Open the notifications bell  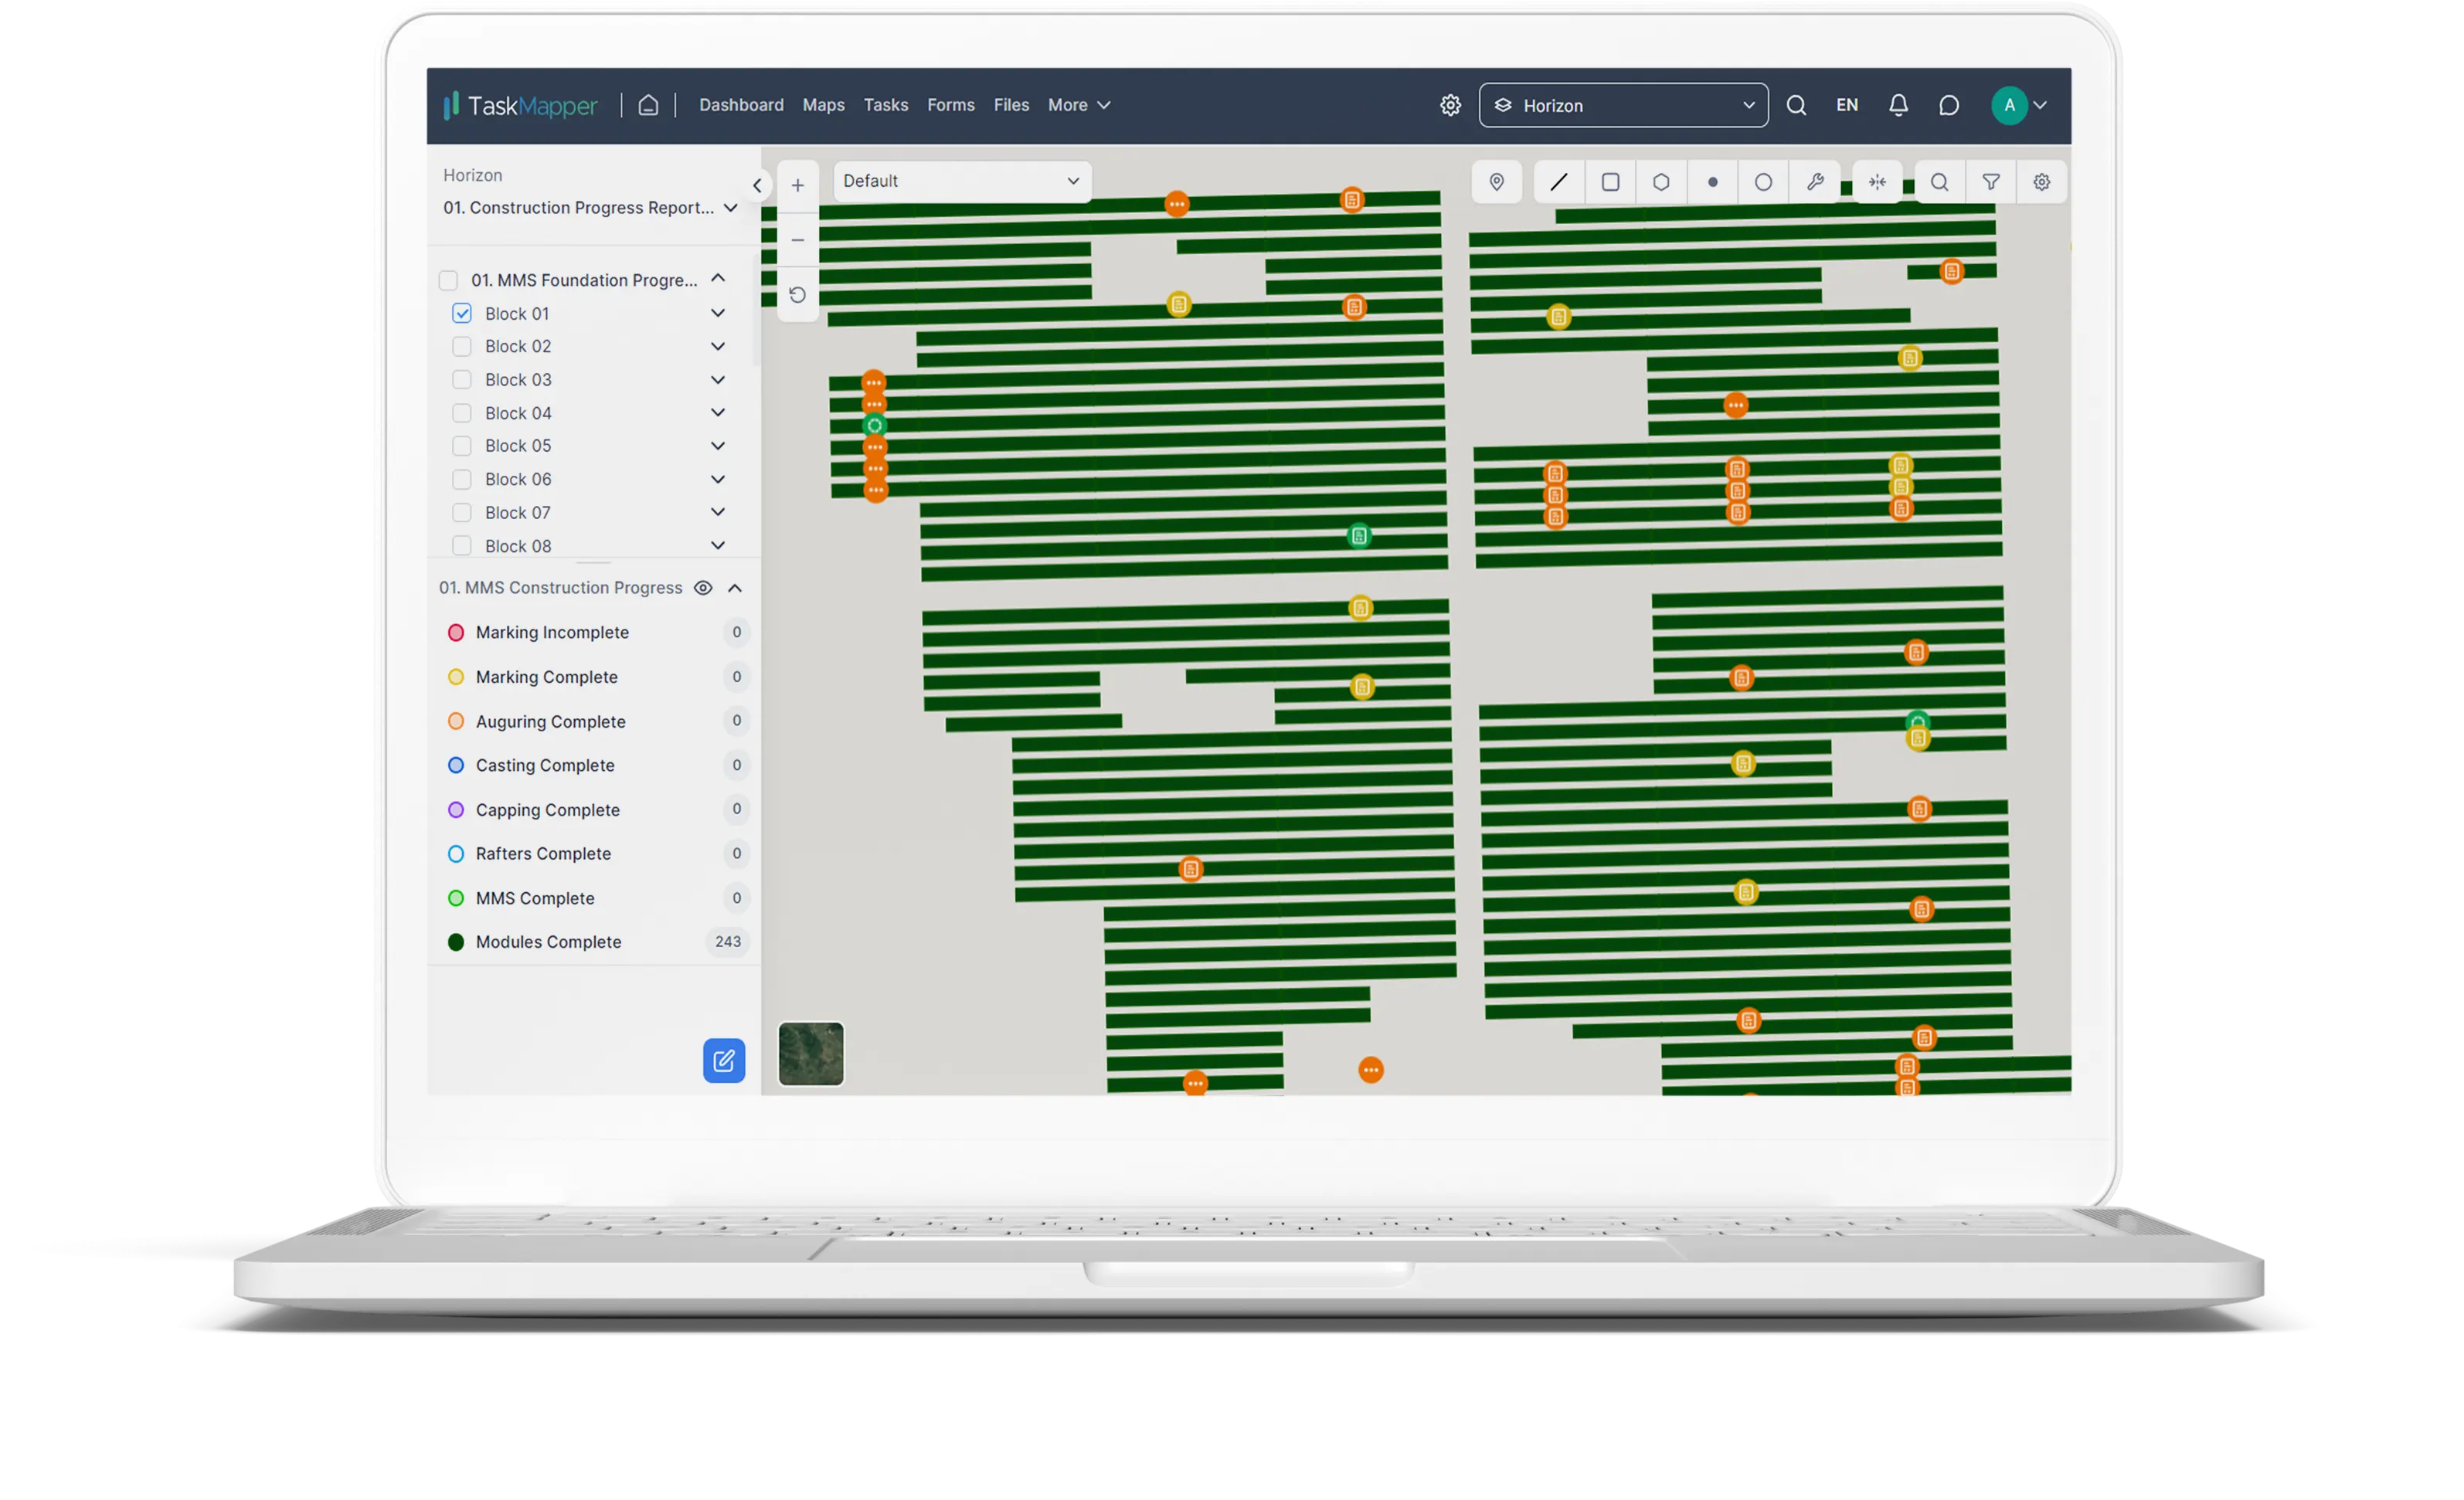[x=1898, y=105]
